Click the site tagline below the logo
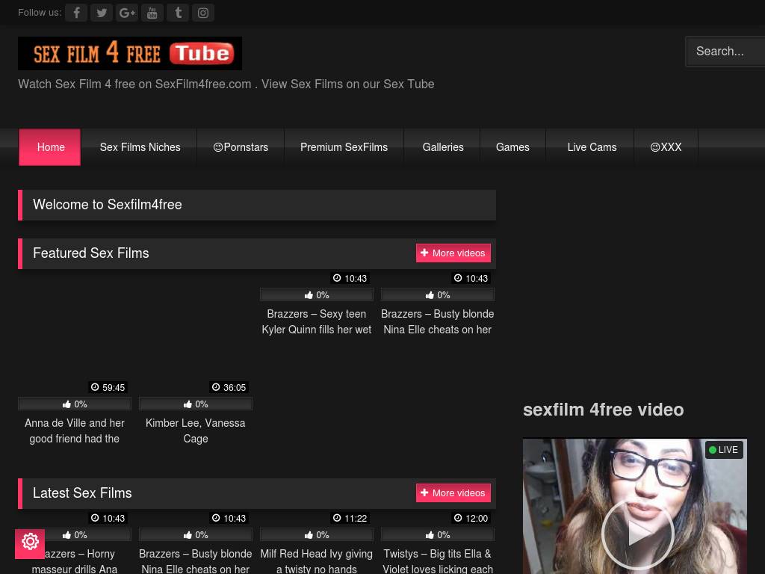 coord(226,84)
